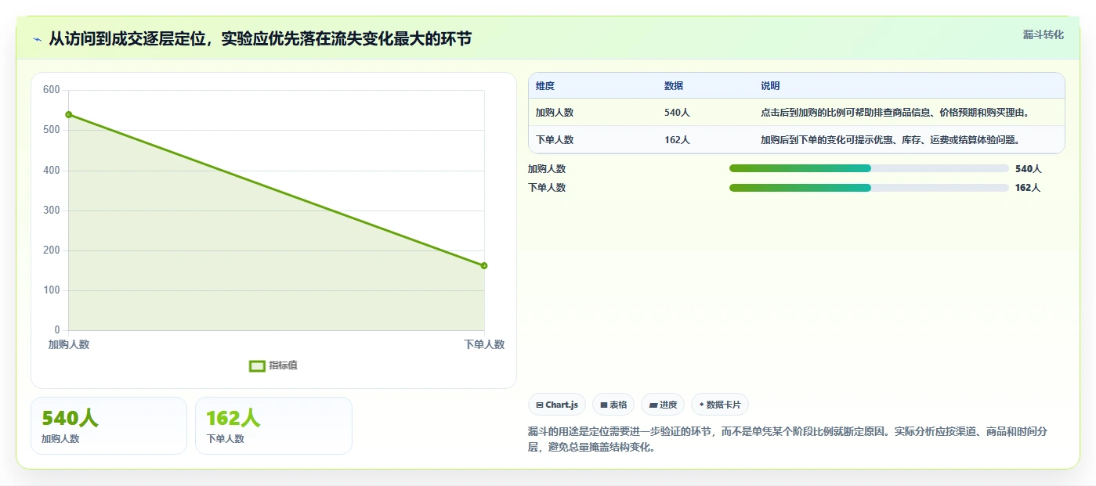This screenshot has height=486, width=1096.
Task: Click the 加购人数 x-axis label
Action: (x=69, y=344)
